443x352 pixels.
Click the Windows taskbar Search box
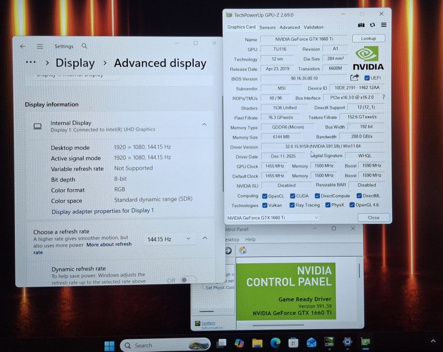165,345
